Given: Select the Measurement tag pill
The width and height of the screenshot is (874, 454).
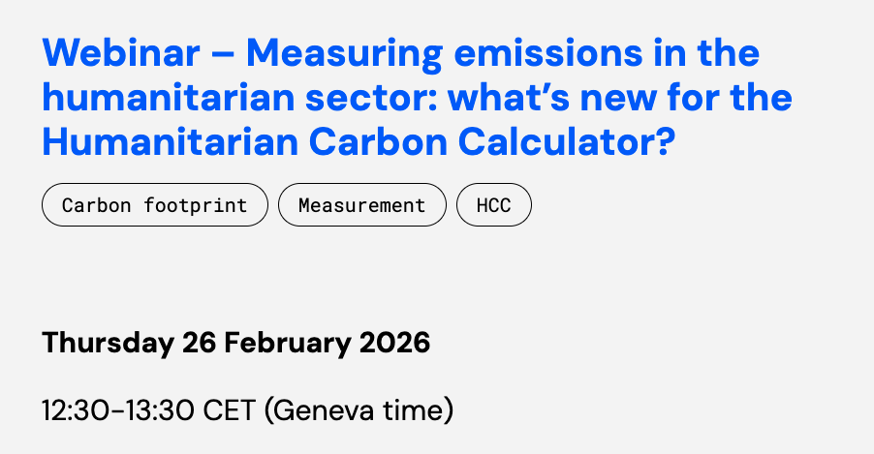Looking at the screenshot, I should 361,205.
